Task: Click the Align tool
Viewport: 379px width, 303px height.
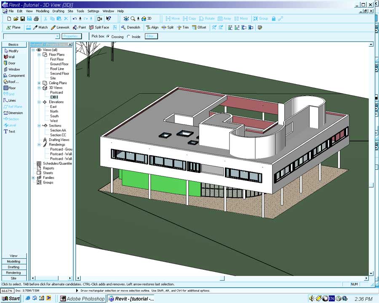Action: click(152, 27)
